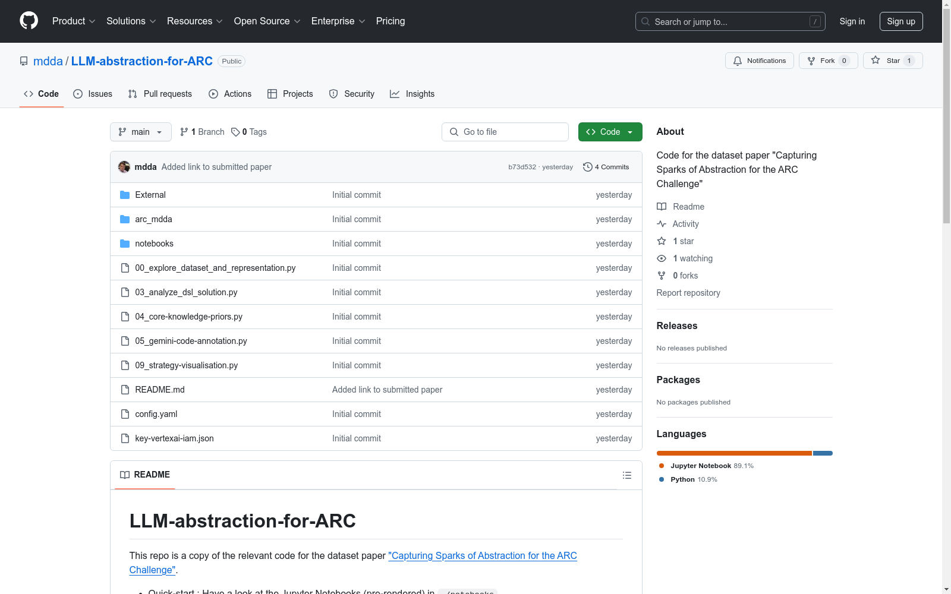Click file icon for 09_strategy-visualisation.py
951x594 pixels.
coord(125,365)
